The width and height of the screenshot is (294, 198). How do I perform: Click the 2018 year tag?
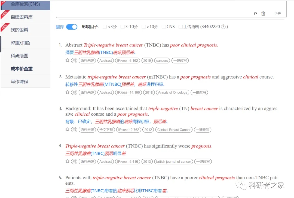(149, 92)
